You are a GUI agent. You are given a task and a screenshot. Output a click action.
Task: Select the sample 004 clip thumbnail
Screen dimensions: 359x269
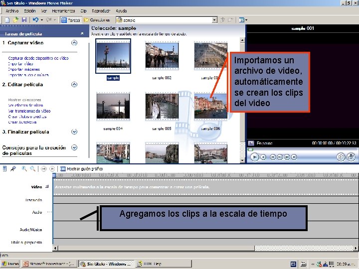113,107
